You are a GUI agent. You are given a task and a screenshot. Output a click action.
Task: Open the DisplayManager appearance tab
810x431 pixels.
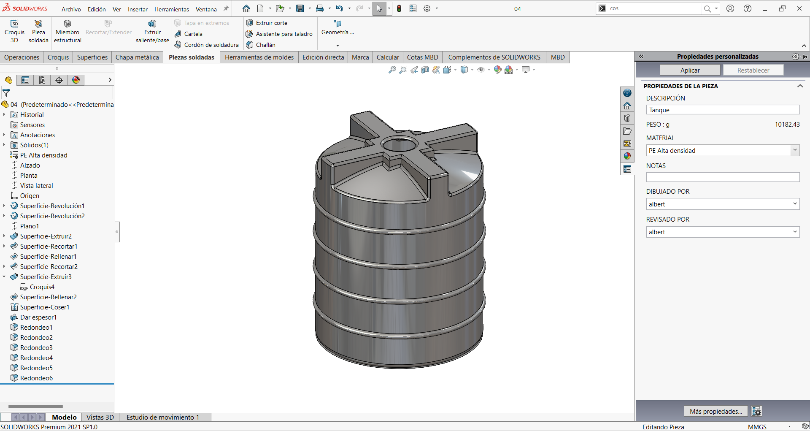coord(76,80)
